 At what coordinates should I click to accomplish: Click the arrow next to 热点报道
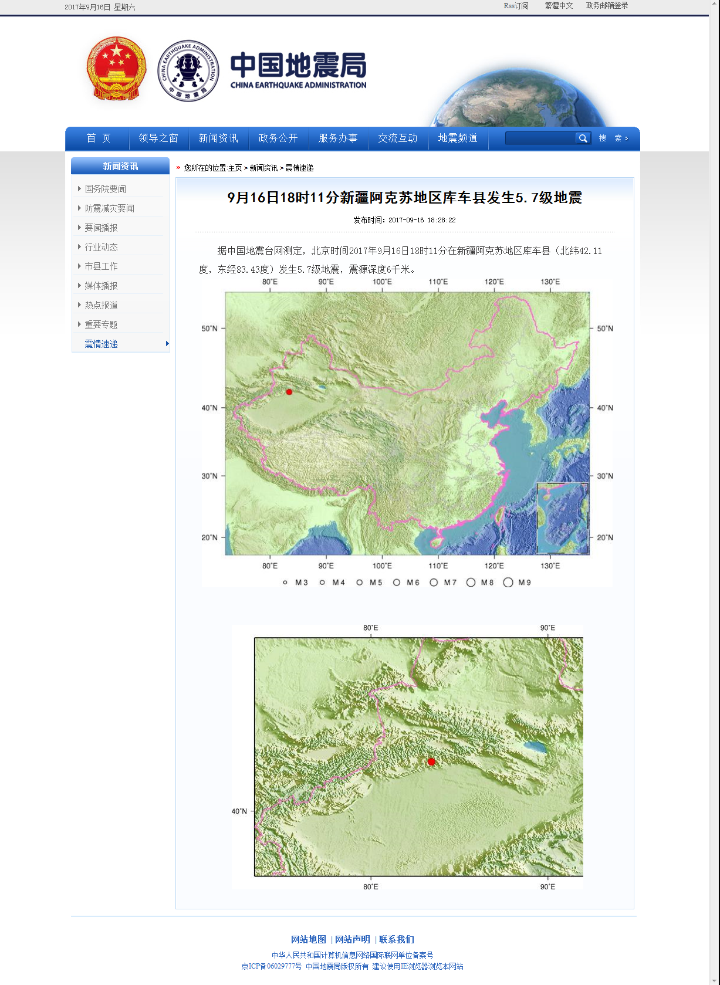click(79, 305)
